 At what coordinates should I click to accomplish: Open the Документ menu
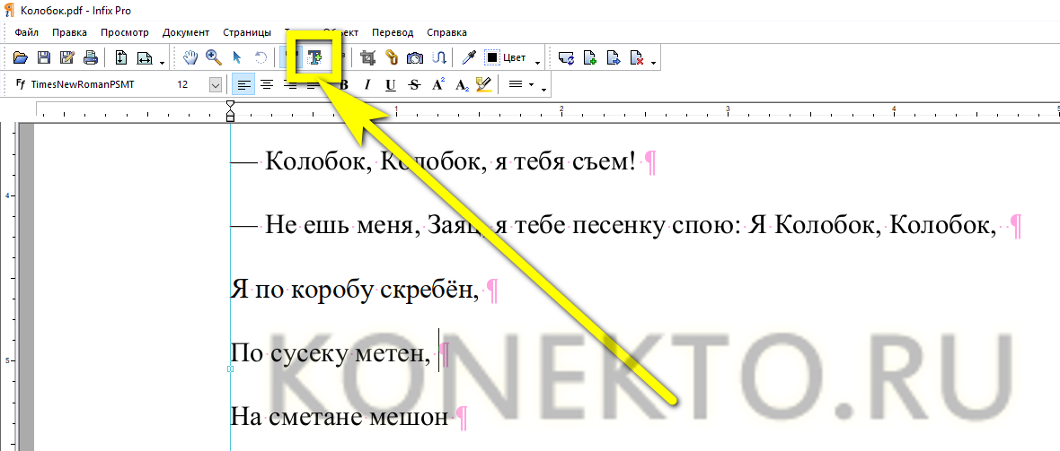pyautogui.click(x=185, y=32)
